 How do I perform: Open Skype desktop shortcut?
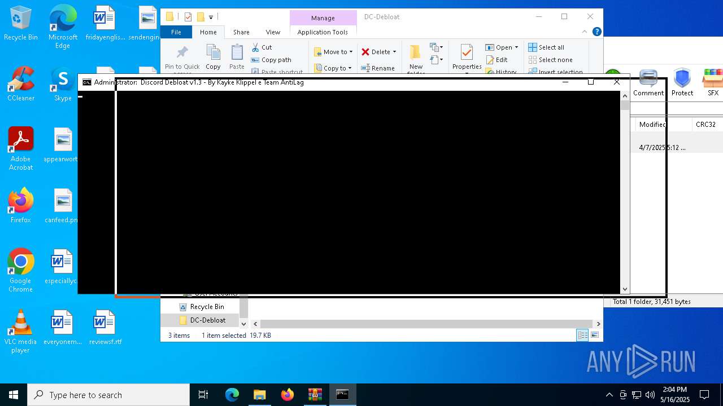(63, 84)
